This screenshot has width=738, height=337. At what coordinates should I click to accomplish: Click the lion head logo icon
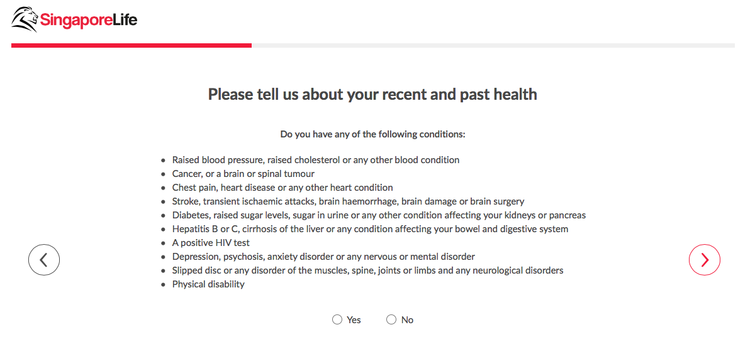pos(25,19)
